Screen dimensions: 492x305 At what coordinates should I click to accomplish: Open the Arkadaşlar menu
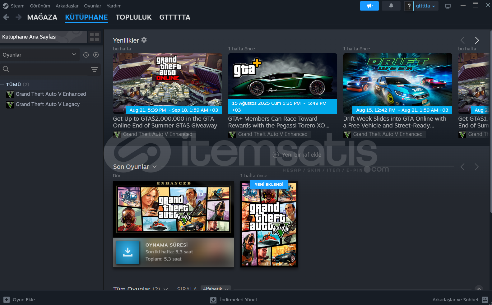point(67,6)
